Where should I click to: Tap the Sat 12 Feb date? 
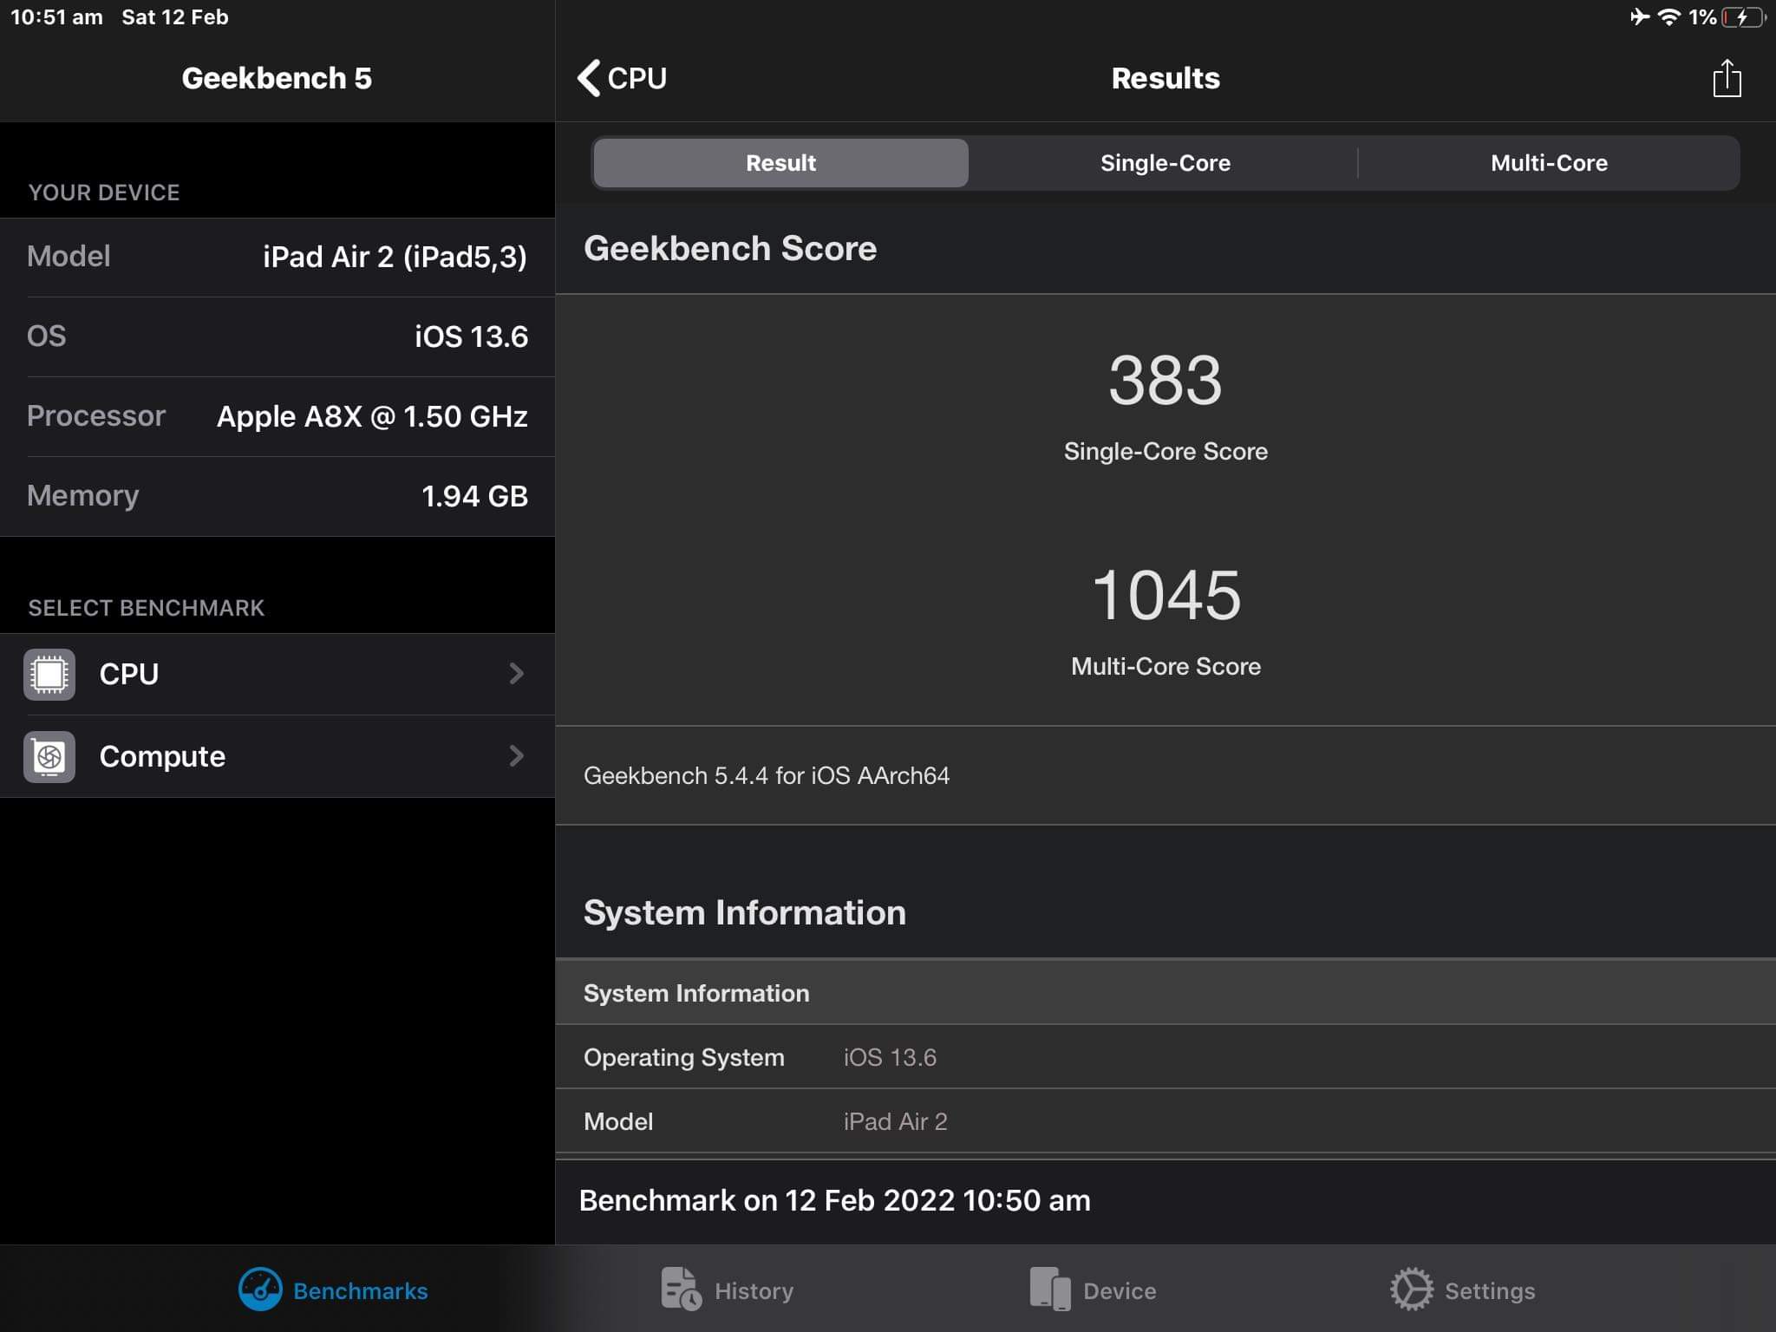coord(175,17)
